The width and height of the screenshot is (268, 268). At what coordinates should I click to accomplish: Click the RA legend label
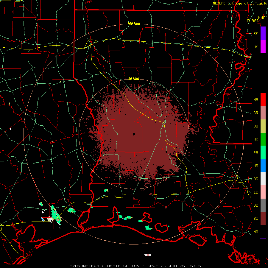[255, 153]
